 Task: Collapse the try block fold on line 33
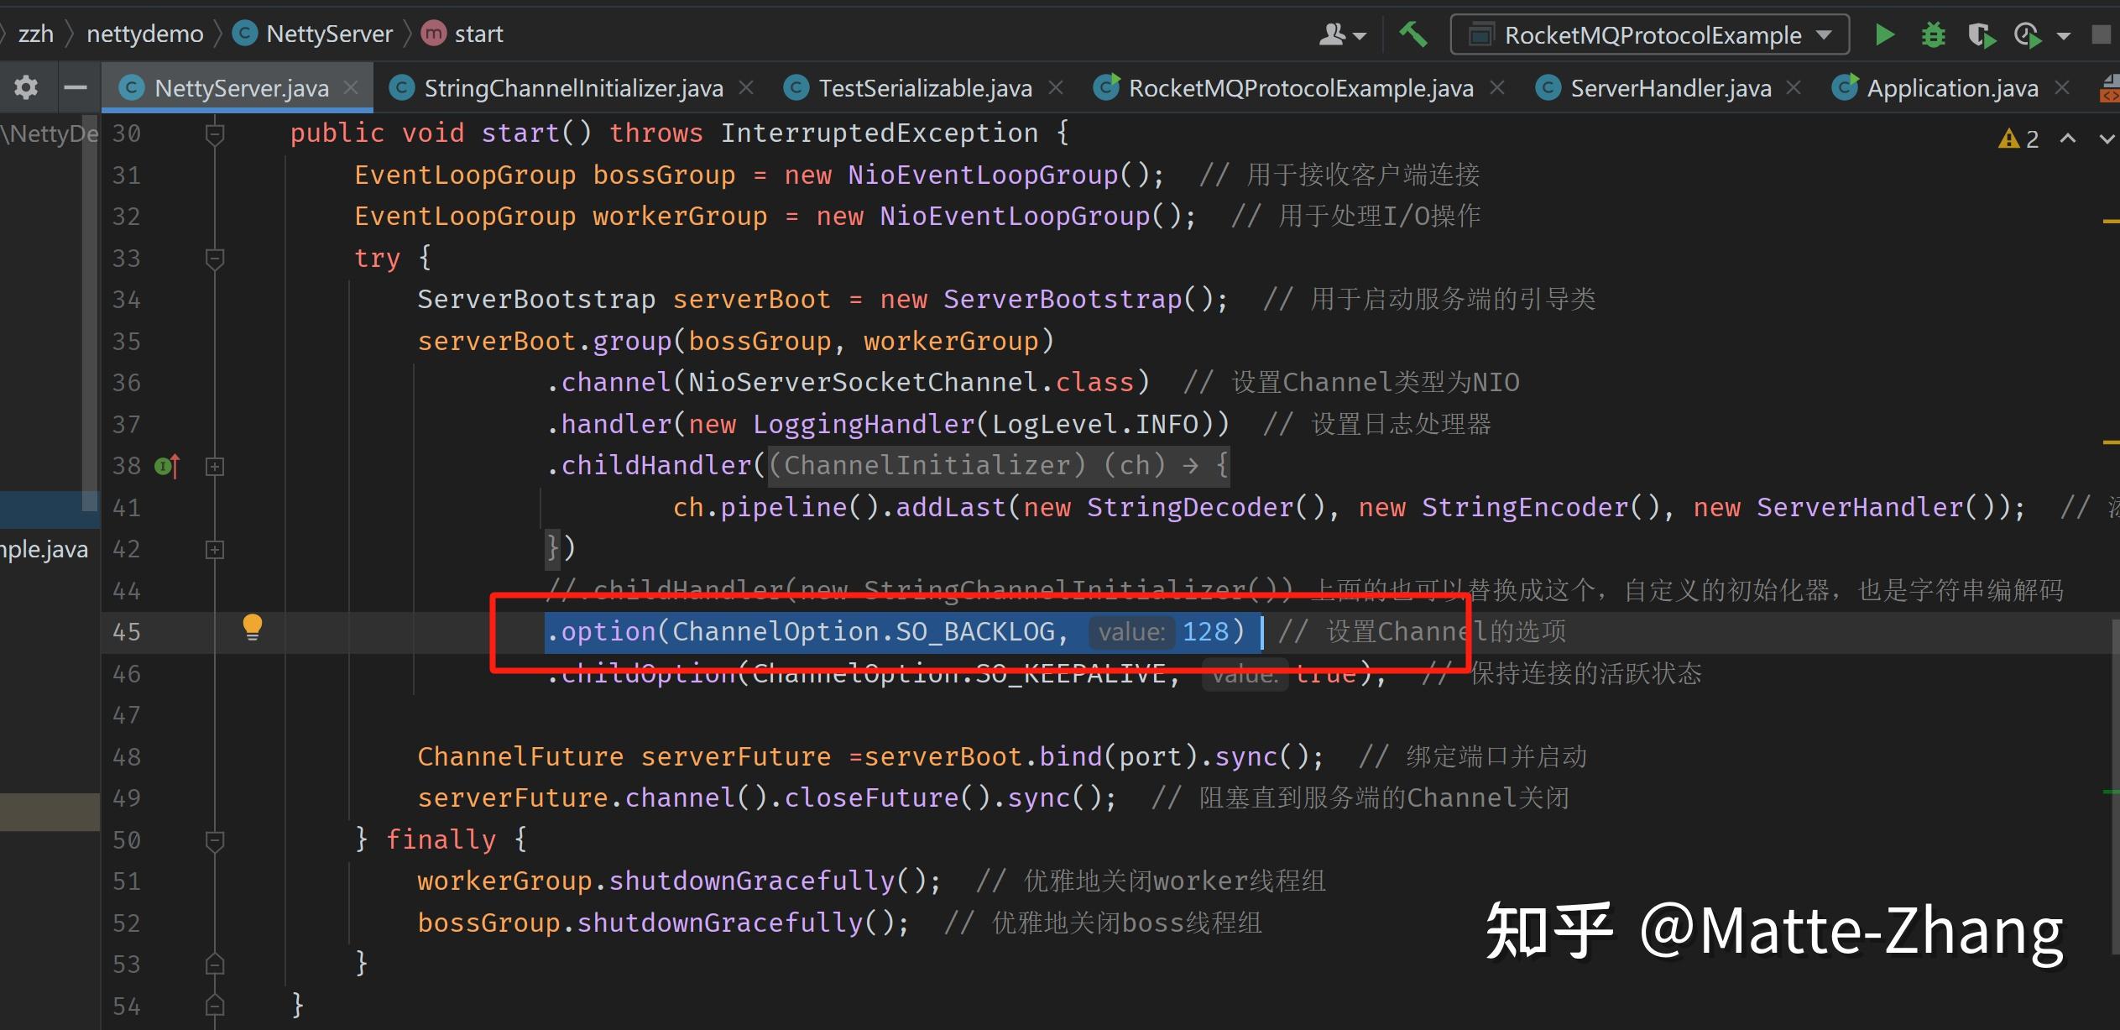215,258
